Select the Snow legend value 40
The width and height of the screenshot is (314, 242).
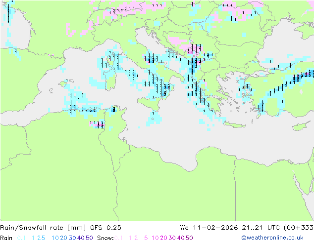[181, 238]
